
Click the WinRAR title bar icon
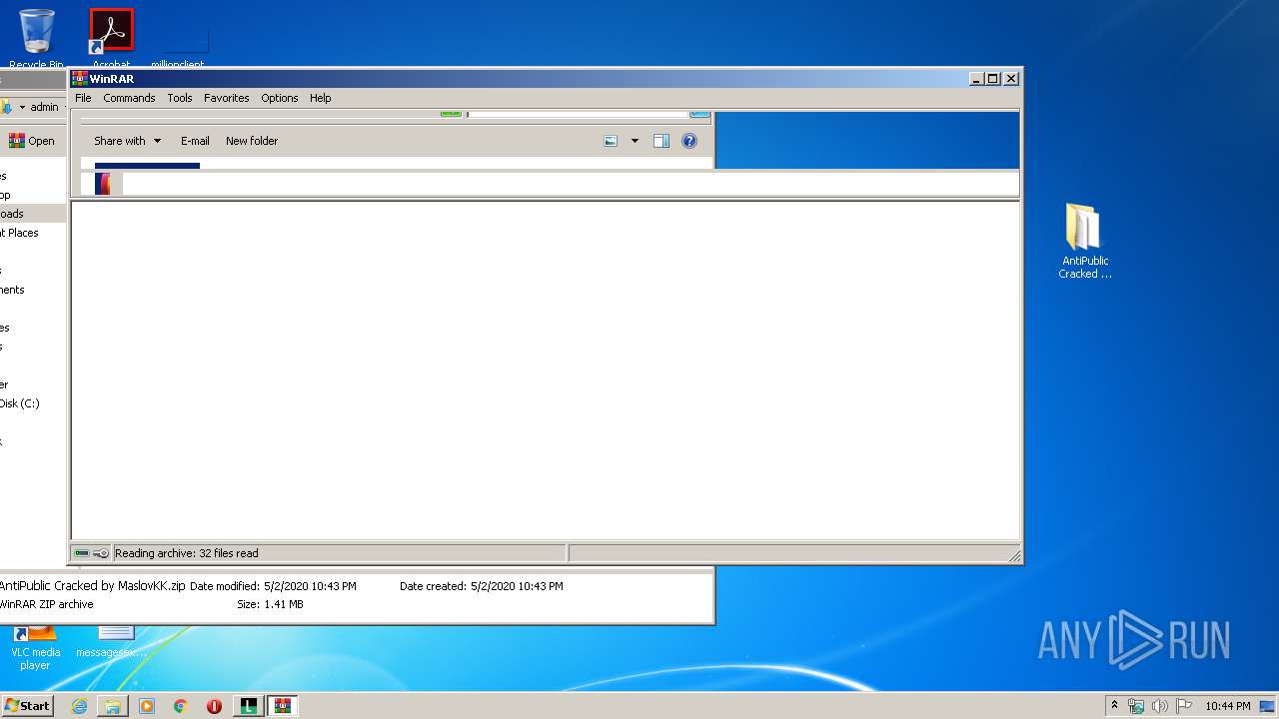(80, 78)
